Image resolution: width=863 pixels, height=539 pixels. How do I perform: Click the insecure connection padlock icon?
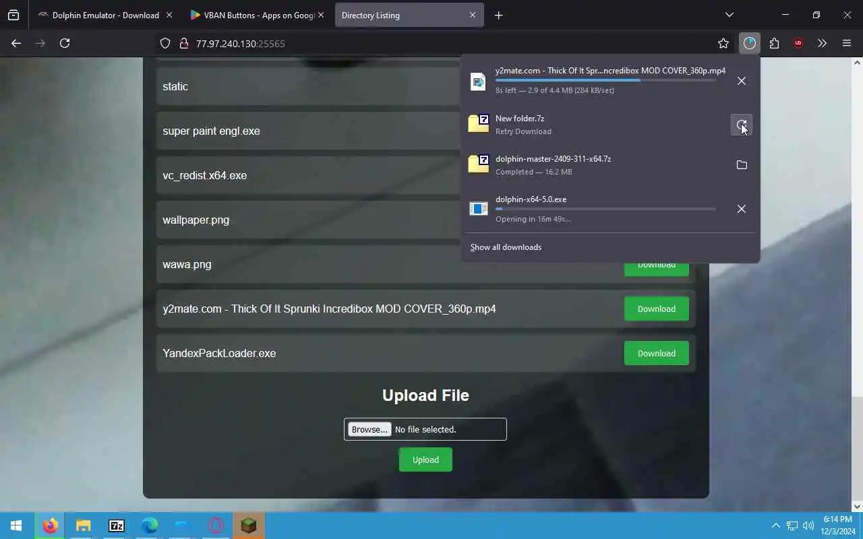183,43
